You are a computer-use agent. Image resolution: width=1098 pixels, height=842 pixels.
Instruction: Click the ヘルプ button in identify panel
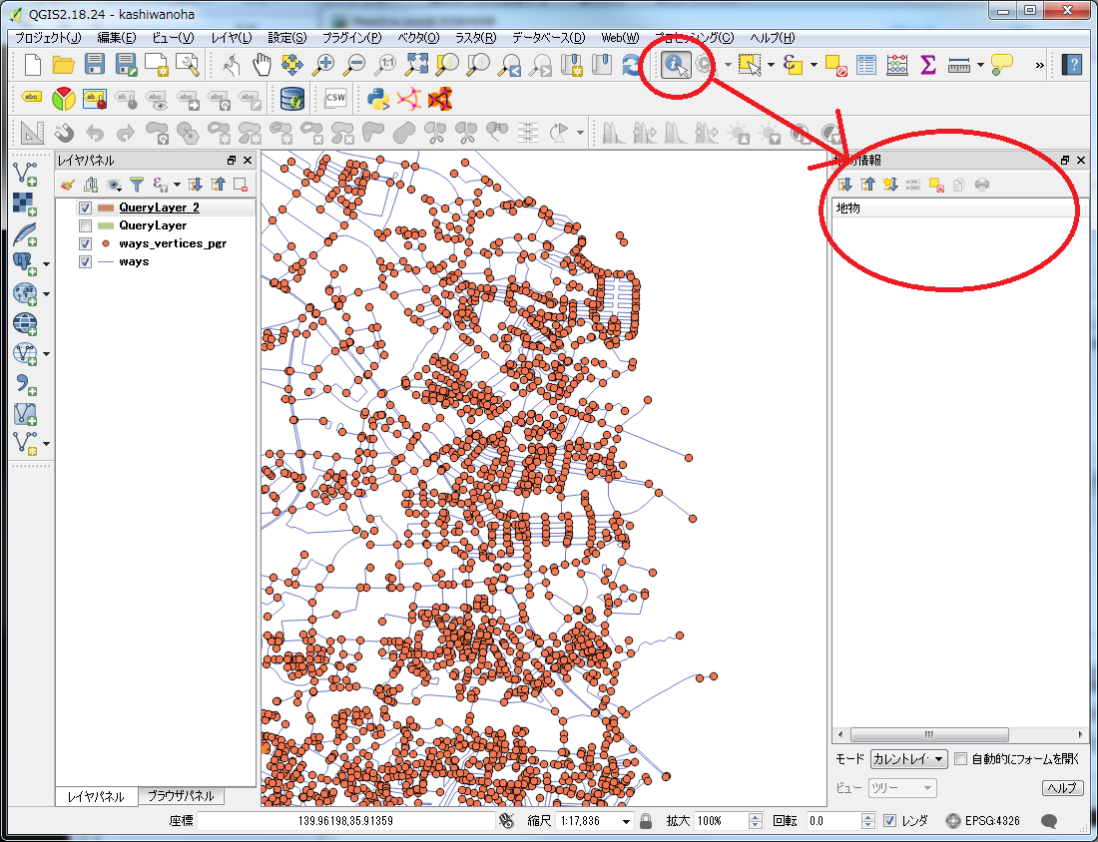(x=1062, y=788)
